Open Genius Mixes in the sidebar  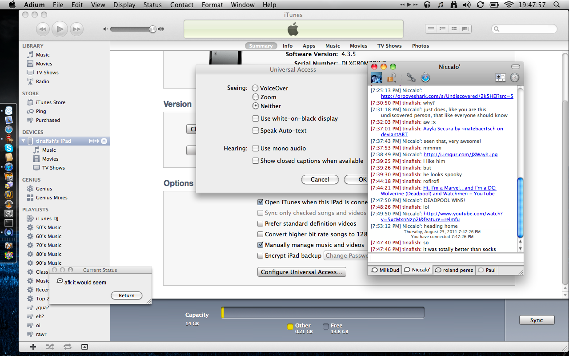tap(52, 198)
